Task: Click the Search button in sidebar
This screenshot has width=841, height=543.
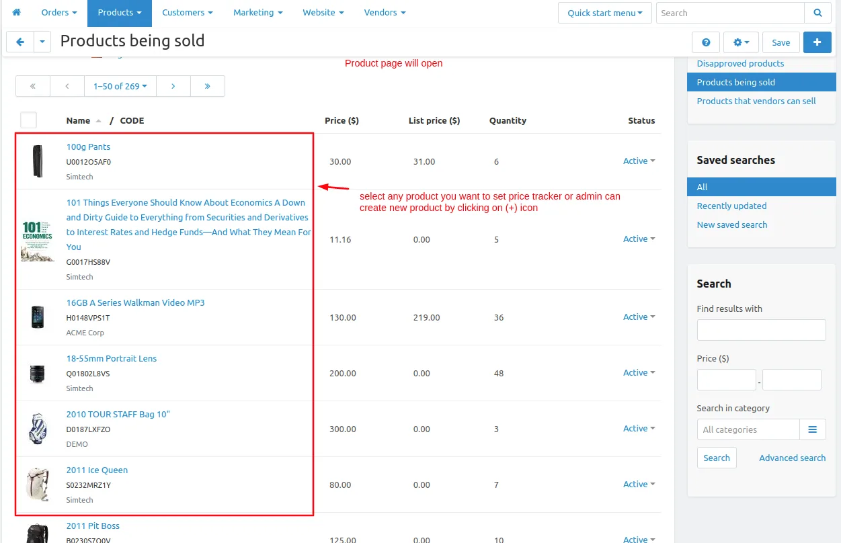Action: [x=717, y=458]
